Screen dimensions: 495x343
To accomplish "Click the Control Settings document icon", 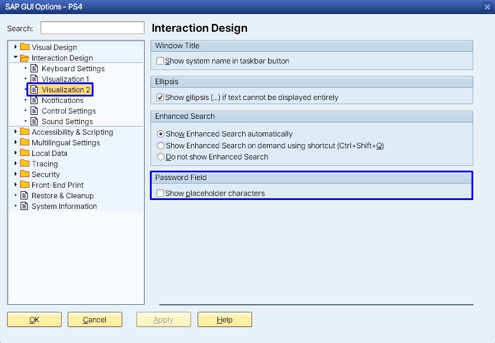I will pyautogui.click(x=34, y=111).
